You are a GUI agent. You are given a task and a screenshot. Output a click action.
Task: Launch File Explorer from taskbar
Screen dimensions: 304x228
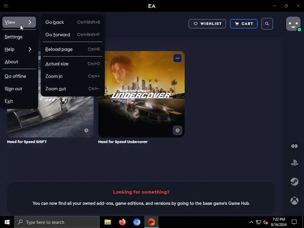(x=107, y=222)
